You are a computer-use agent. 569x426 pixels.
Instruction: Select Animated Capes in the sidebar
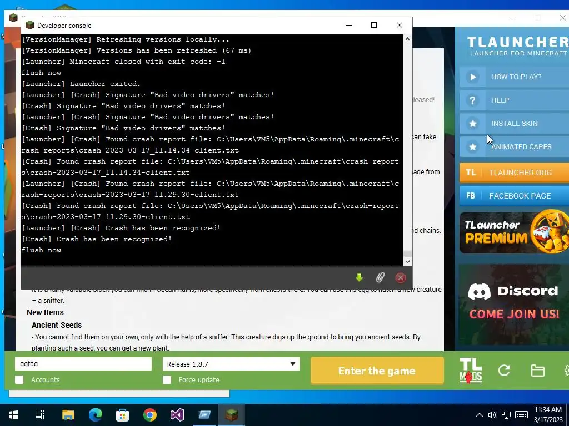(x=514, y=146)
